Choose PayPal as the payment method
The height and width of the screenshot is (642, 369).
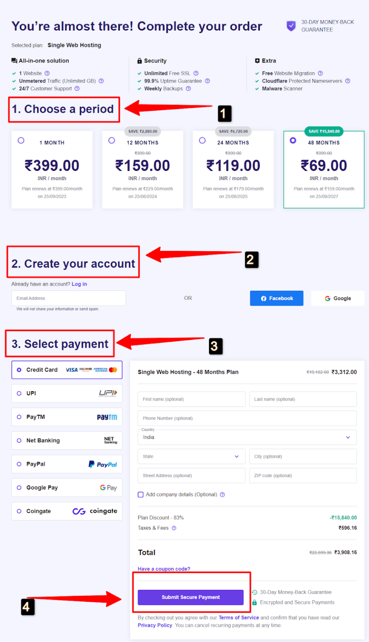point(67,464)
